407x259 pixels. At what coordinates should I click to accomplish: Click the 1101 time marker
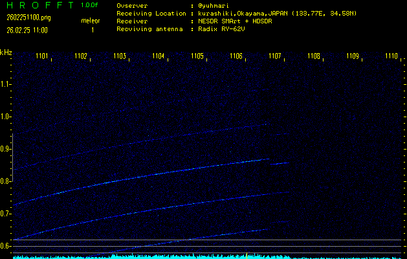(42, 57)
